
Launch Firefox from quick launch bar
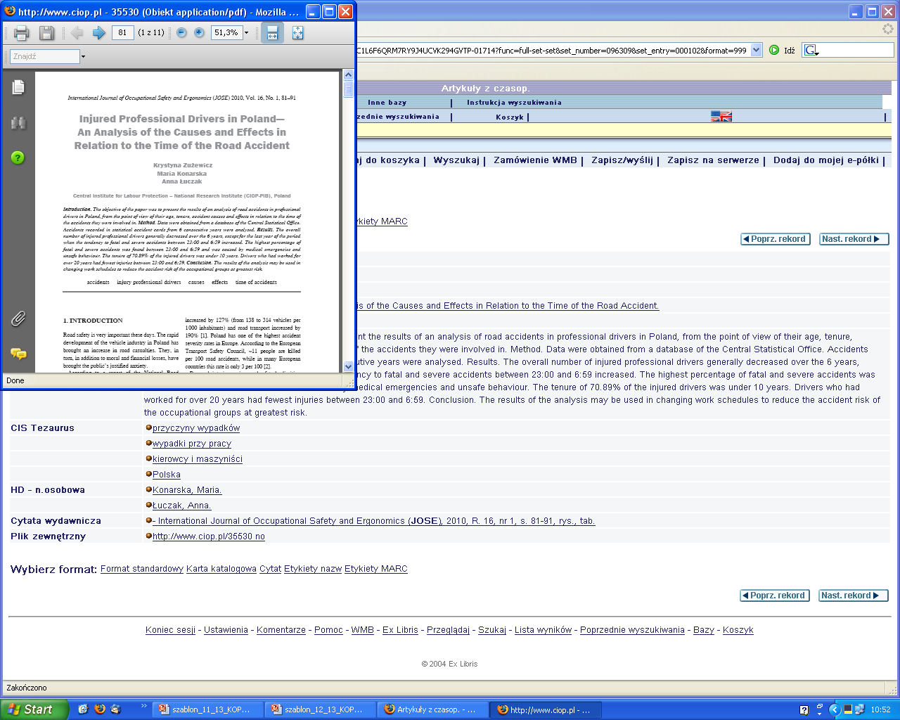coord(100,709)
